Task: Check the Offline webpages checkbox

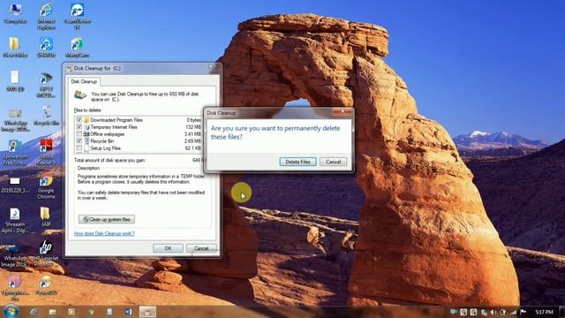Action: pos(79,133)
